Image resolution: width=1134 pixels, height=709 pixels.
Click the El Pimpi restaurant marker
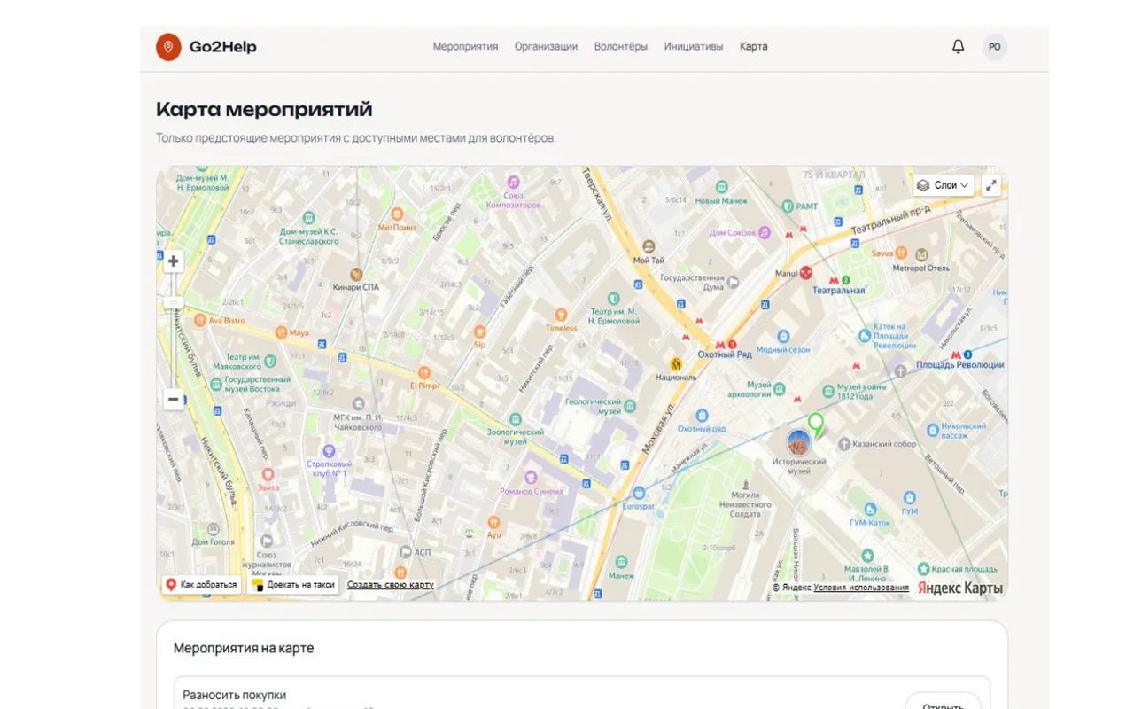coord(424,373)
